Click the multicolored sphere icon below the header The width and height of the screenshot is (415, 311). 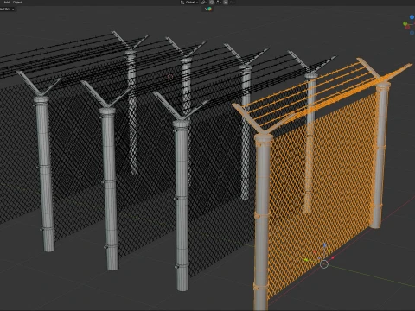tap(209, 9)
